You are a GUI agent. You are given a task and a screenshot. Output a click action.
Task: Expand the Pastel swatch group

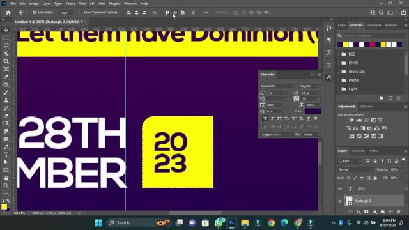click(339, 80)
